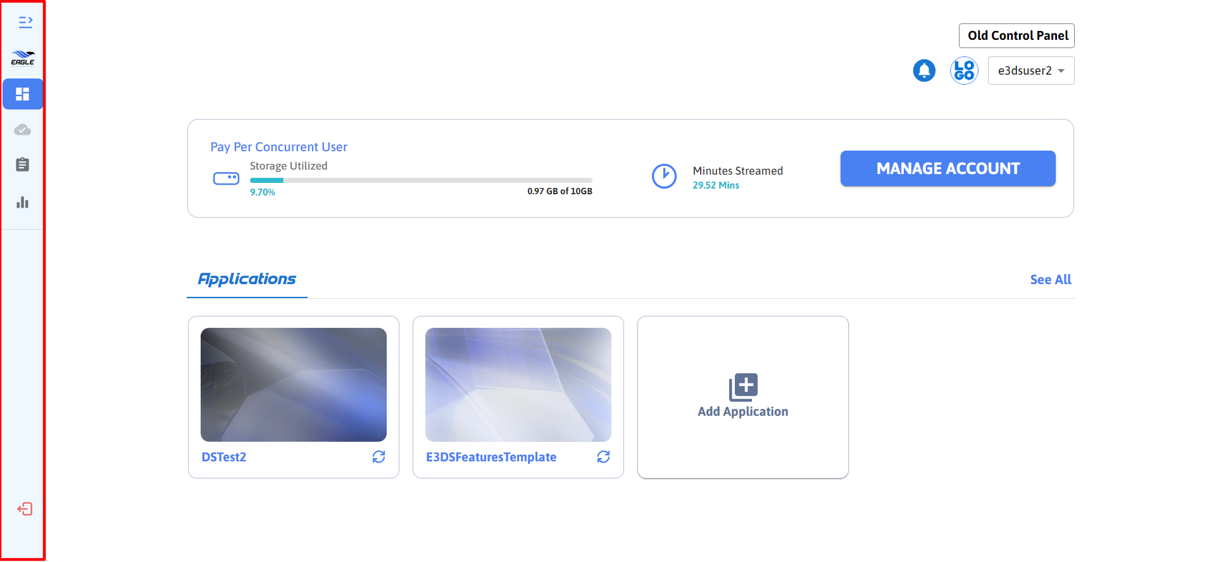The image size is (1214, 562).
Task: Click the Add Application card
Action: 742,397
